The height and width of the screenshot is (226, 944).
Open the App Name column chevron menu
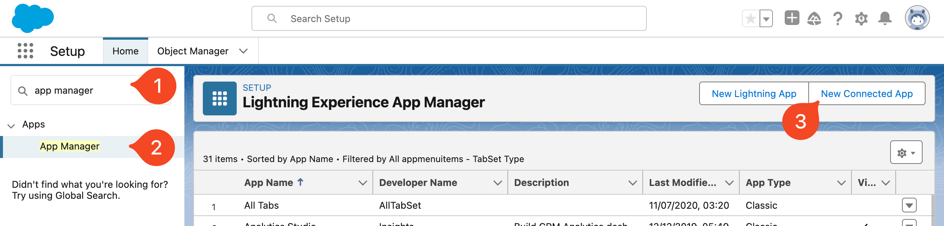(363, 183)
